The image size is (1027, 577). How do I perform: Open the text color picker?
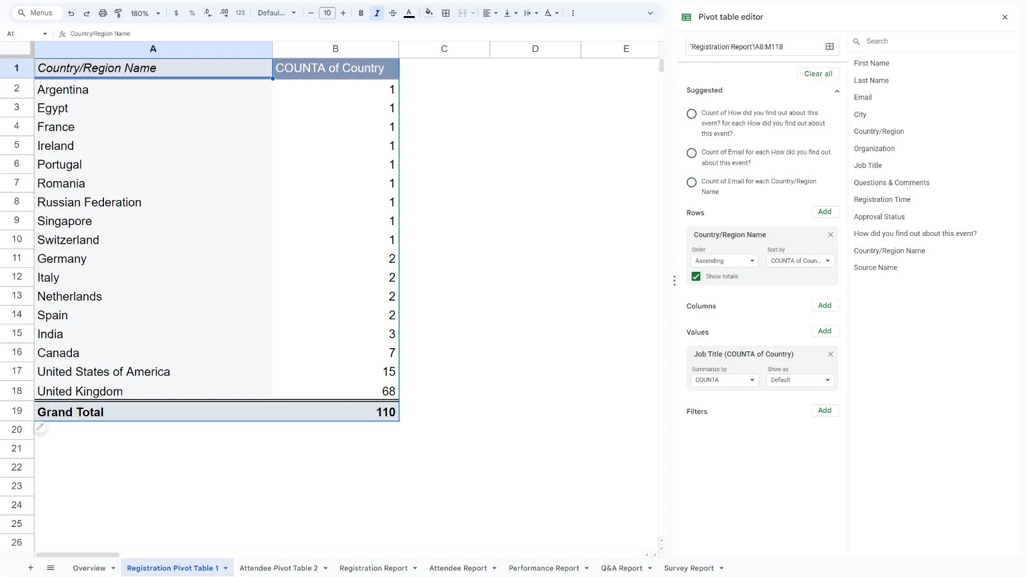point(409,13)
